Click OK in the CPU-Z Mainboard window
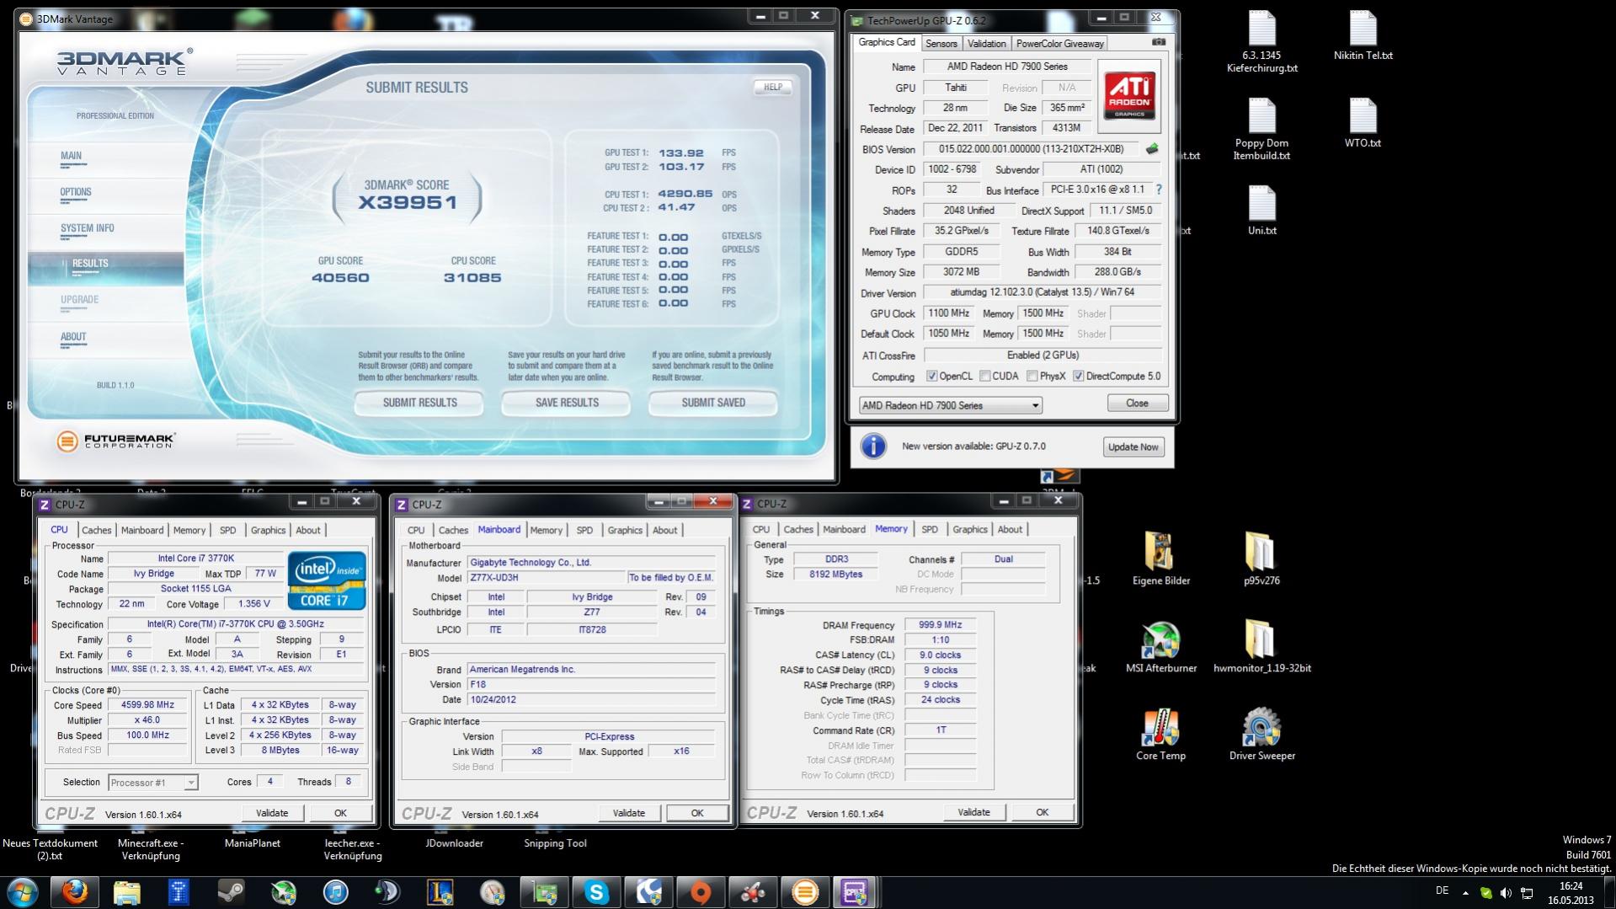Viewport: 1616px width, 909px height. click(697, 814)
